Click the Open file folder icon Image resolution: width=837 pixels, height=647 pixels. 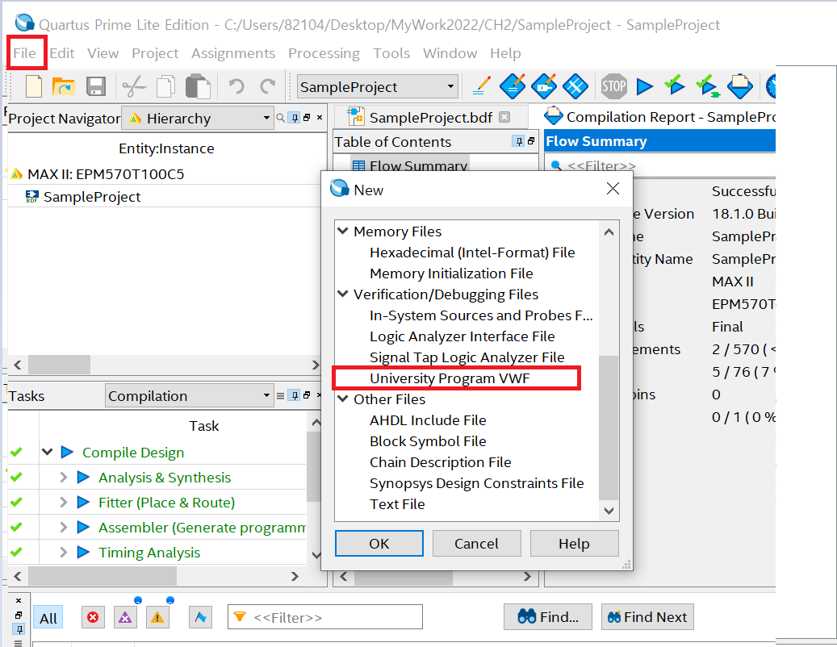tap(64, 86)
